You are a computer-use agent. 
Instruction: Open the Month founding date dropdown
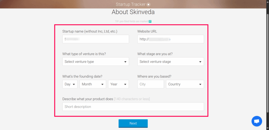pyautogui.click(x=93, y=84)
